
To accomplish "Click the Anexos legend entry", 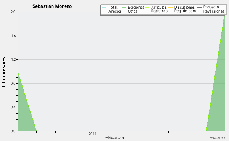I will tap(114, 11).
